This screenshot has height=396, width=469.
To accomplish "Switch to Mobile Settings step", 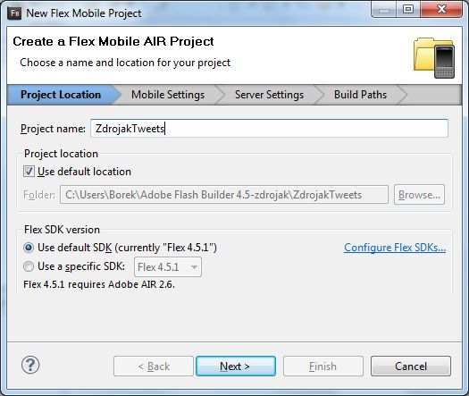I will (x=168, y=95).
